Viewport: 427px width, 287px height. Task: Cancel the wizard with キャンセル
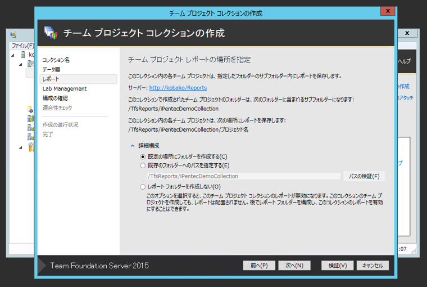coord(373,266)
